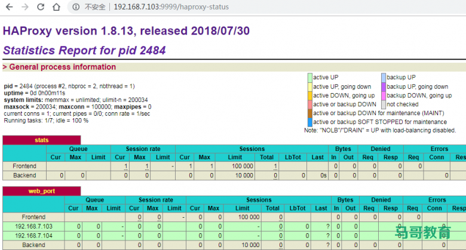Click server 192.168.7.103 row label
This screenshot has width=466, height=250.
coord(33,227)
